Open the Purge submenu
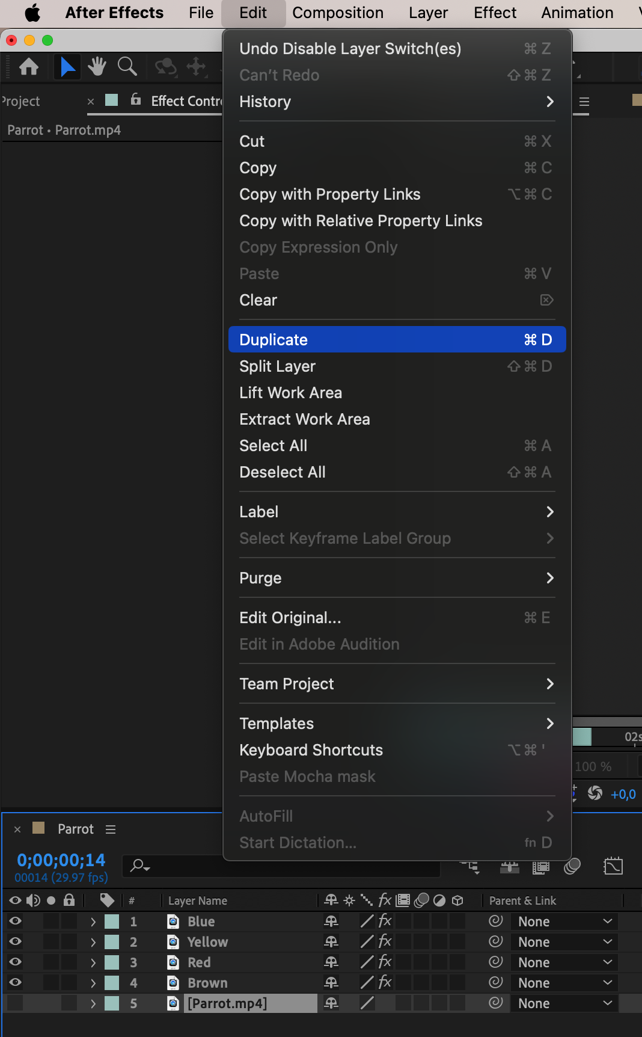Viewport: 642px width, 1037px height. 397,577
